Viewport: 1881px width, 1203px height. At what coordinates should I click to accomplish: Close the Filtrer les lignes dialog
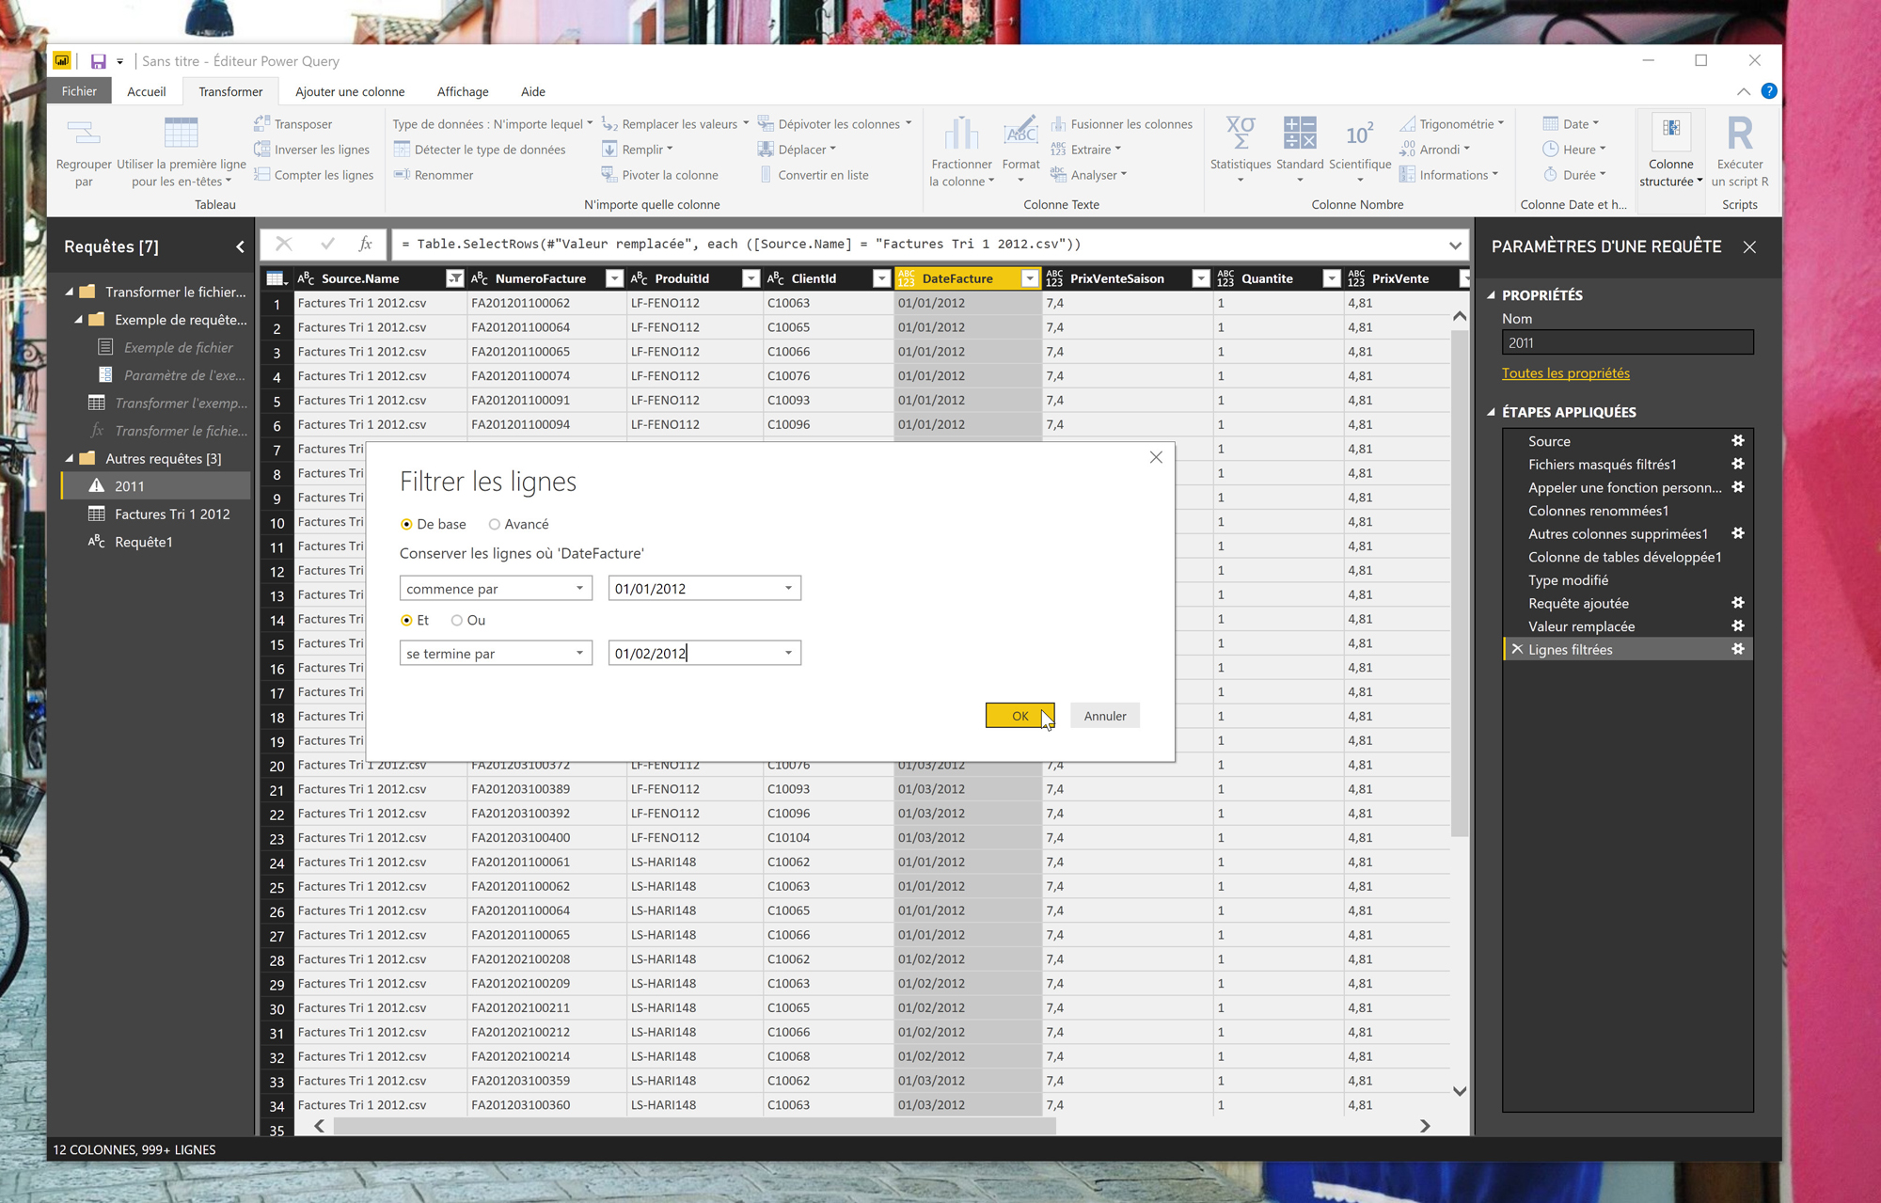click(x=1156, y=458)
